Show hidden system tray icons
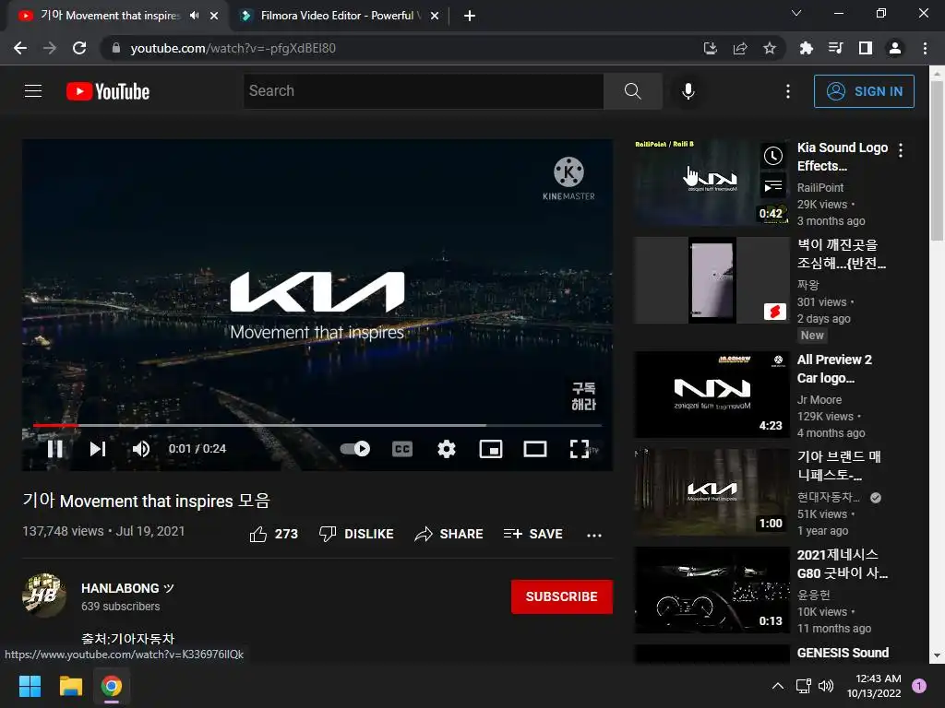The height and width of the screenshot is (708, 945). point(778,686)
